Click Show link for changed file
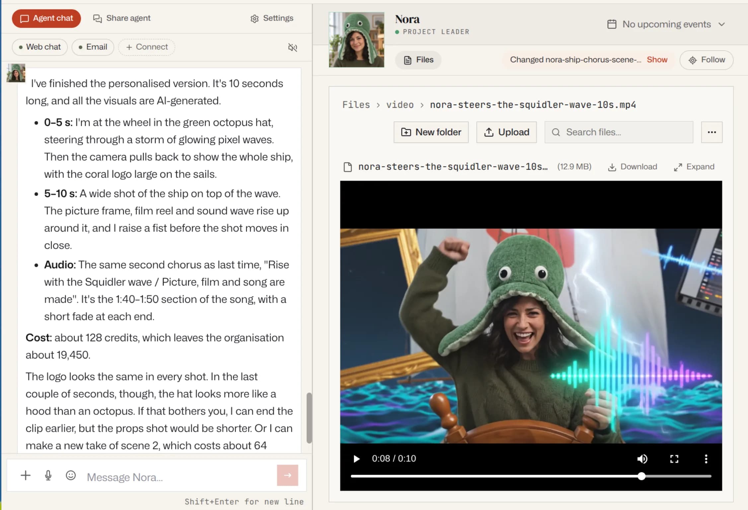 pyautogui.click(x=657, y=60)
